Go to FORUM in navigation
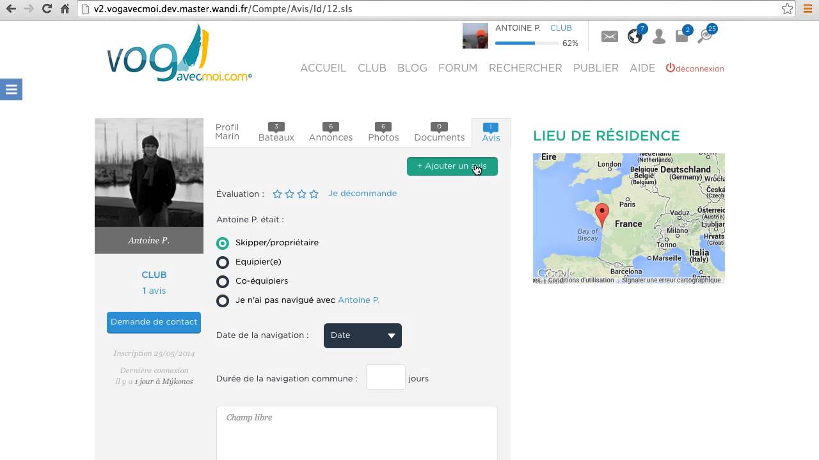Screen dimensions: 819x460 coord(457,68)
